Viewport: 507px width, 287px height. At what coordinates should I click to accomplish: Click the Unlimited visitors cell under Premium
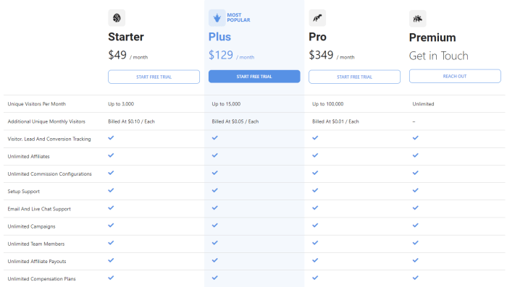coord(423,104)
